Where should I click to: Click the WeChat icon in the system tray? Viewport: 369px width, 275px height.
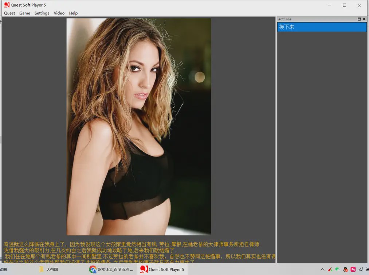pos(337,270)
